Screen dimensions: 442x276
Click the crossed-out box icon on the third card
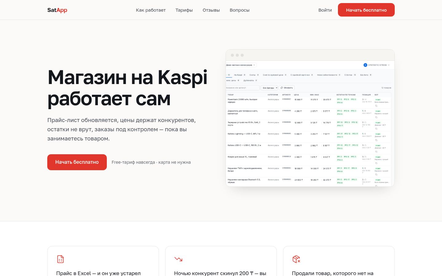pyautogui.click(x=296, y=259)
